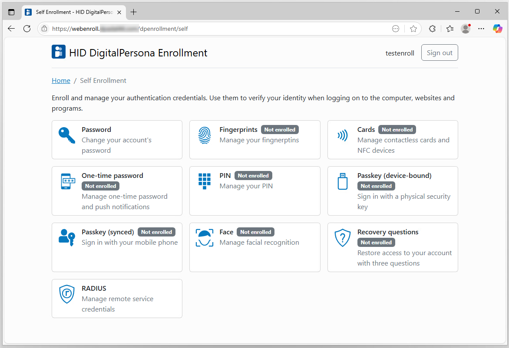The width and height of the screenshot is (509, 348).
Task: Open the Fingerprints fingerprint icon
Action: [x=205, y=135]
